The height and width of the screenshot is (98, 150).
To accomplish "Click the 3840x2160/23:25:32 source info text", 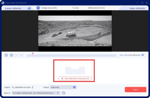I will (96, 8).
